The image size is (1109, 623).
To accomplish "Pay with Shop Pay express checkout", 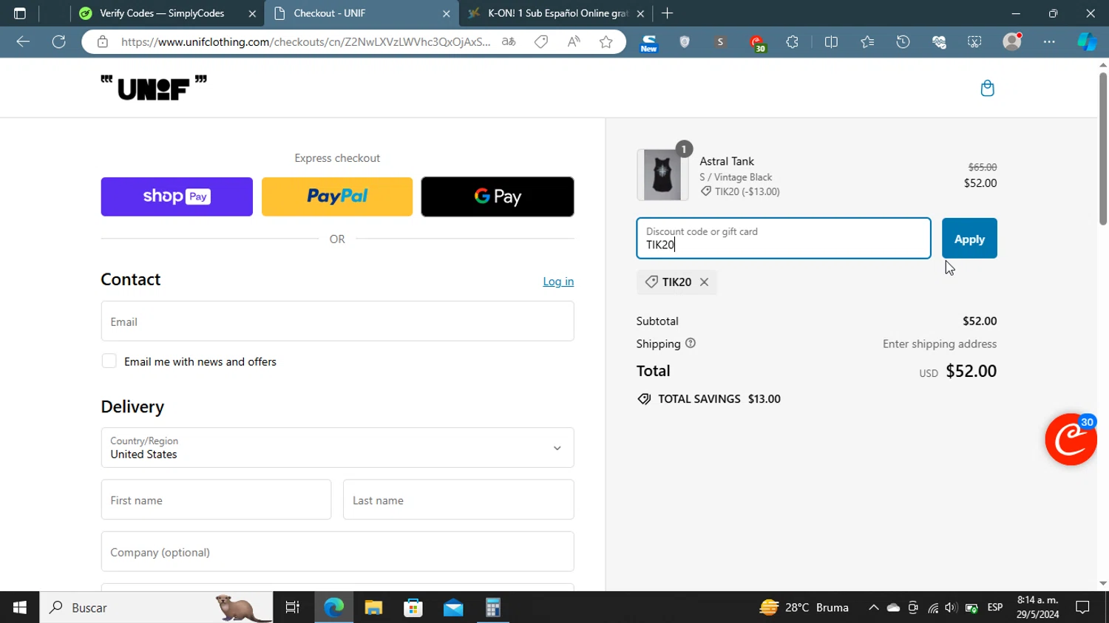I will point(177,197).
